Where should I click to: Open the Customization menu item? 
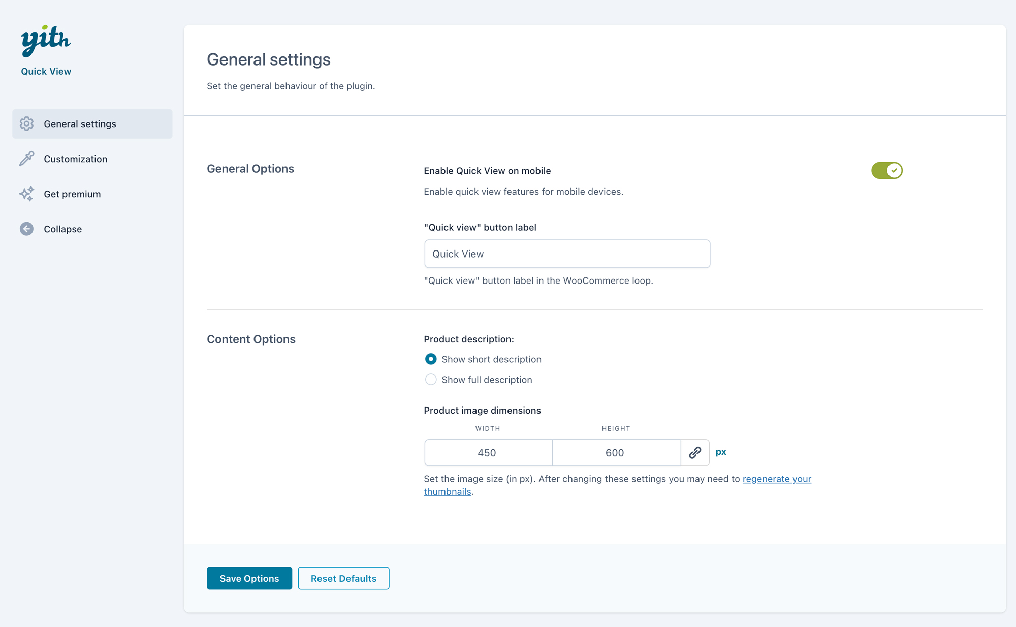(x=75, y=159)
